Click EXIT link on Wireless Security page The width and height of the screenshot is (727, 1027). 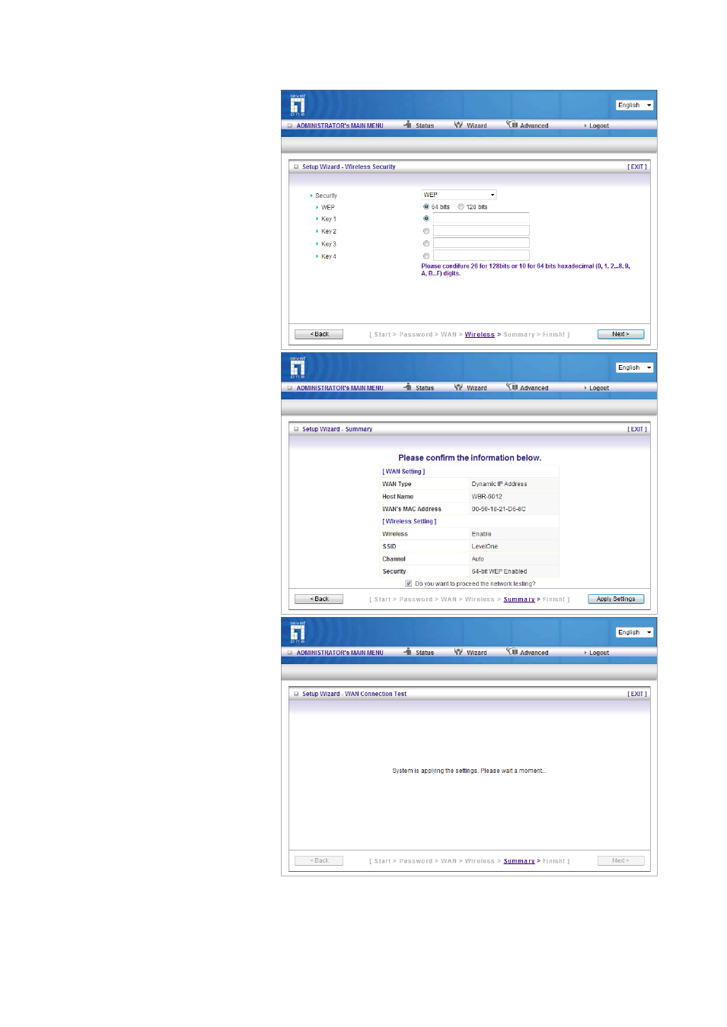coord(637,167)
